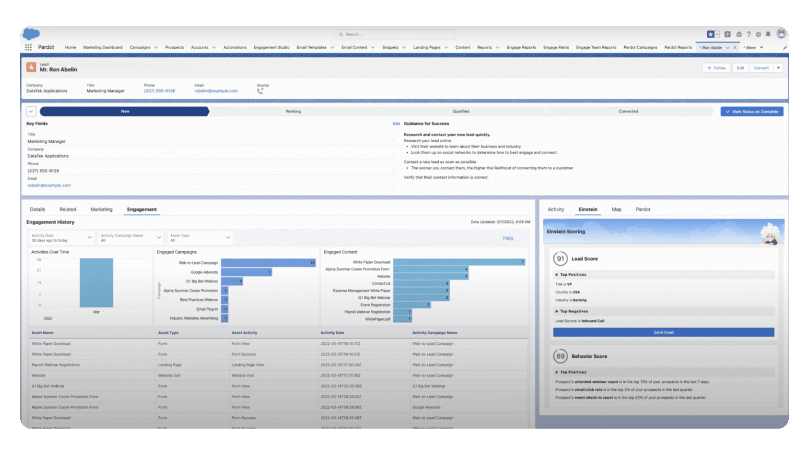Collapse the path details chevron
This screenshot has width=809, height=455.
pyautogui.click(x=31, y=111)
